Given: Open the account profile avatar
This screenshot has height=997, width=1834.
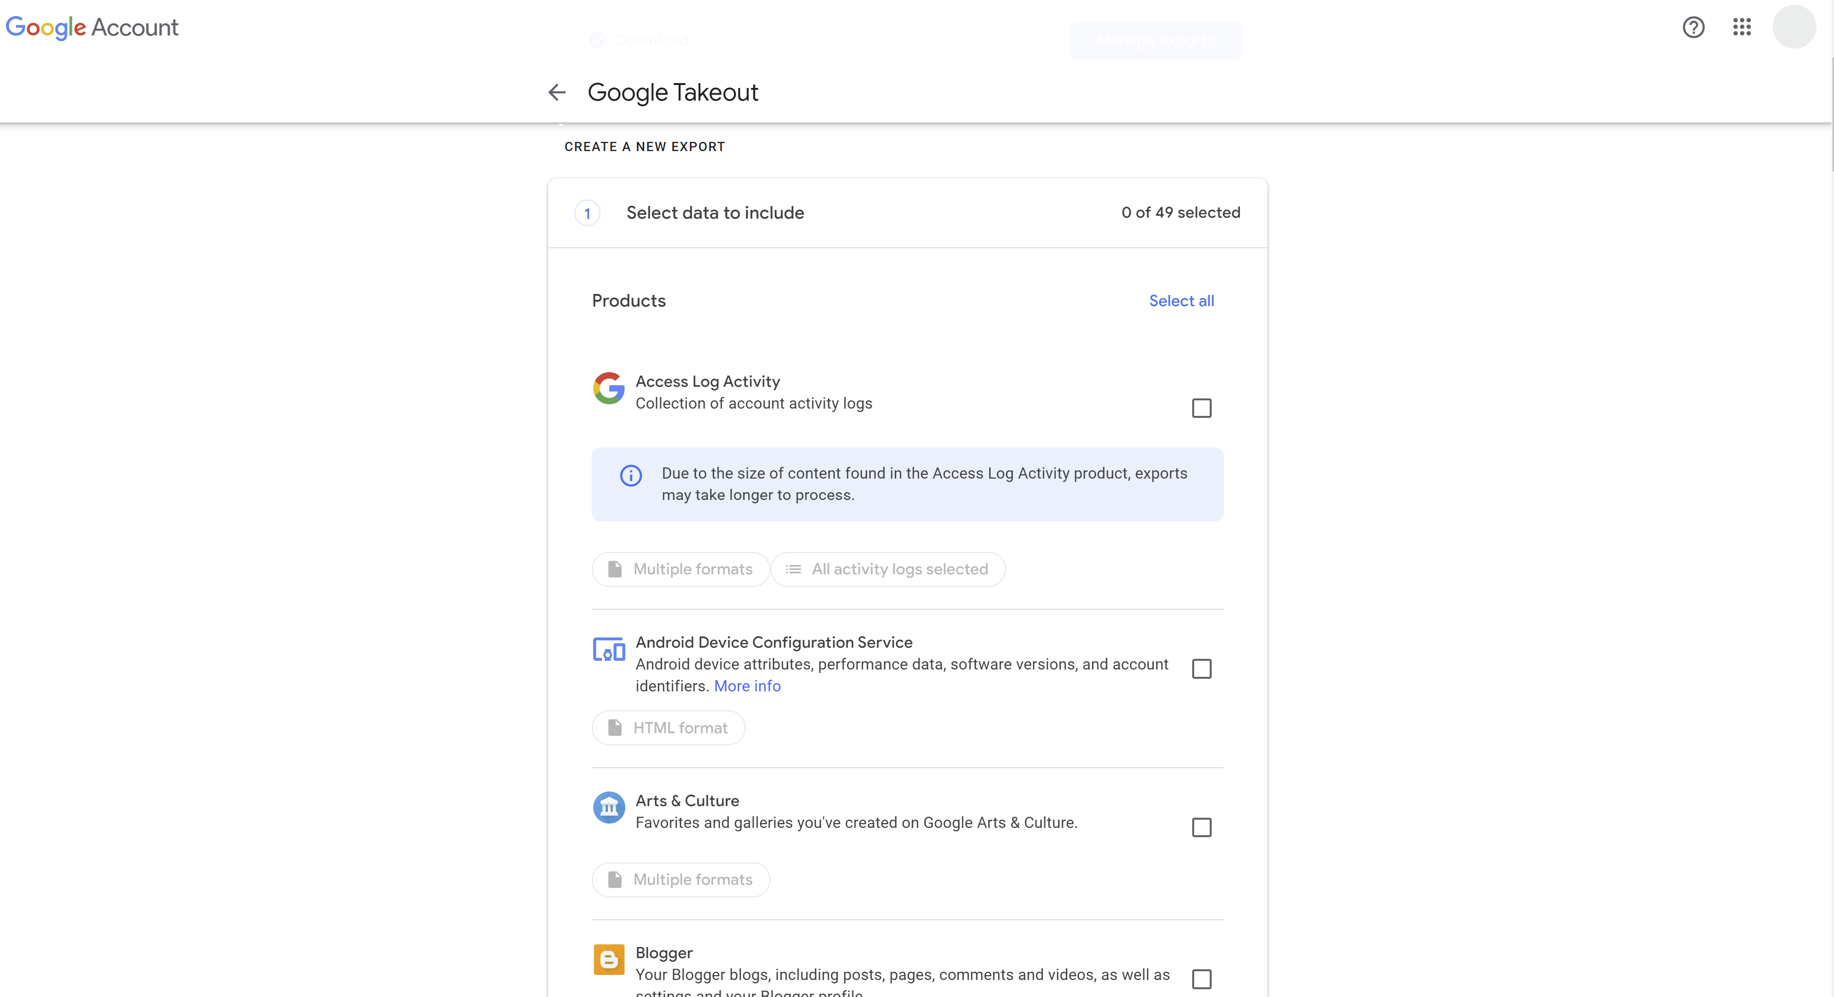Looking at the screenshot, I should (x=1793, y=27).
